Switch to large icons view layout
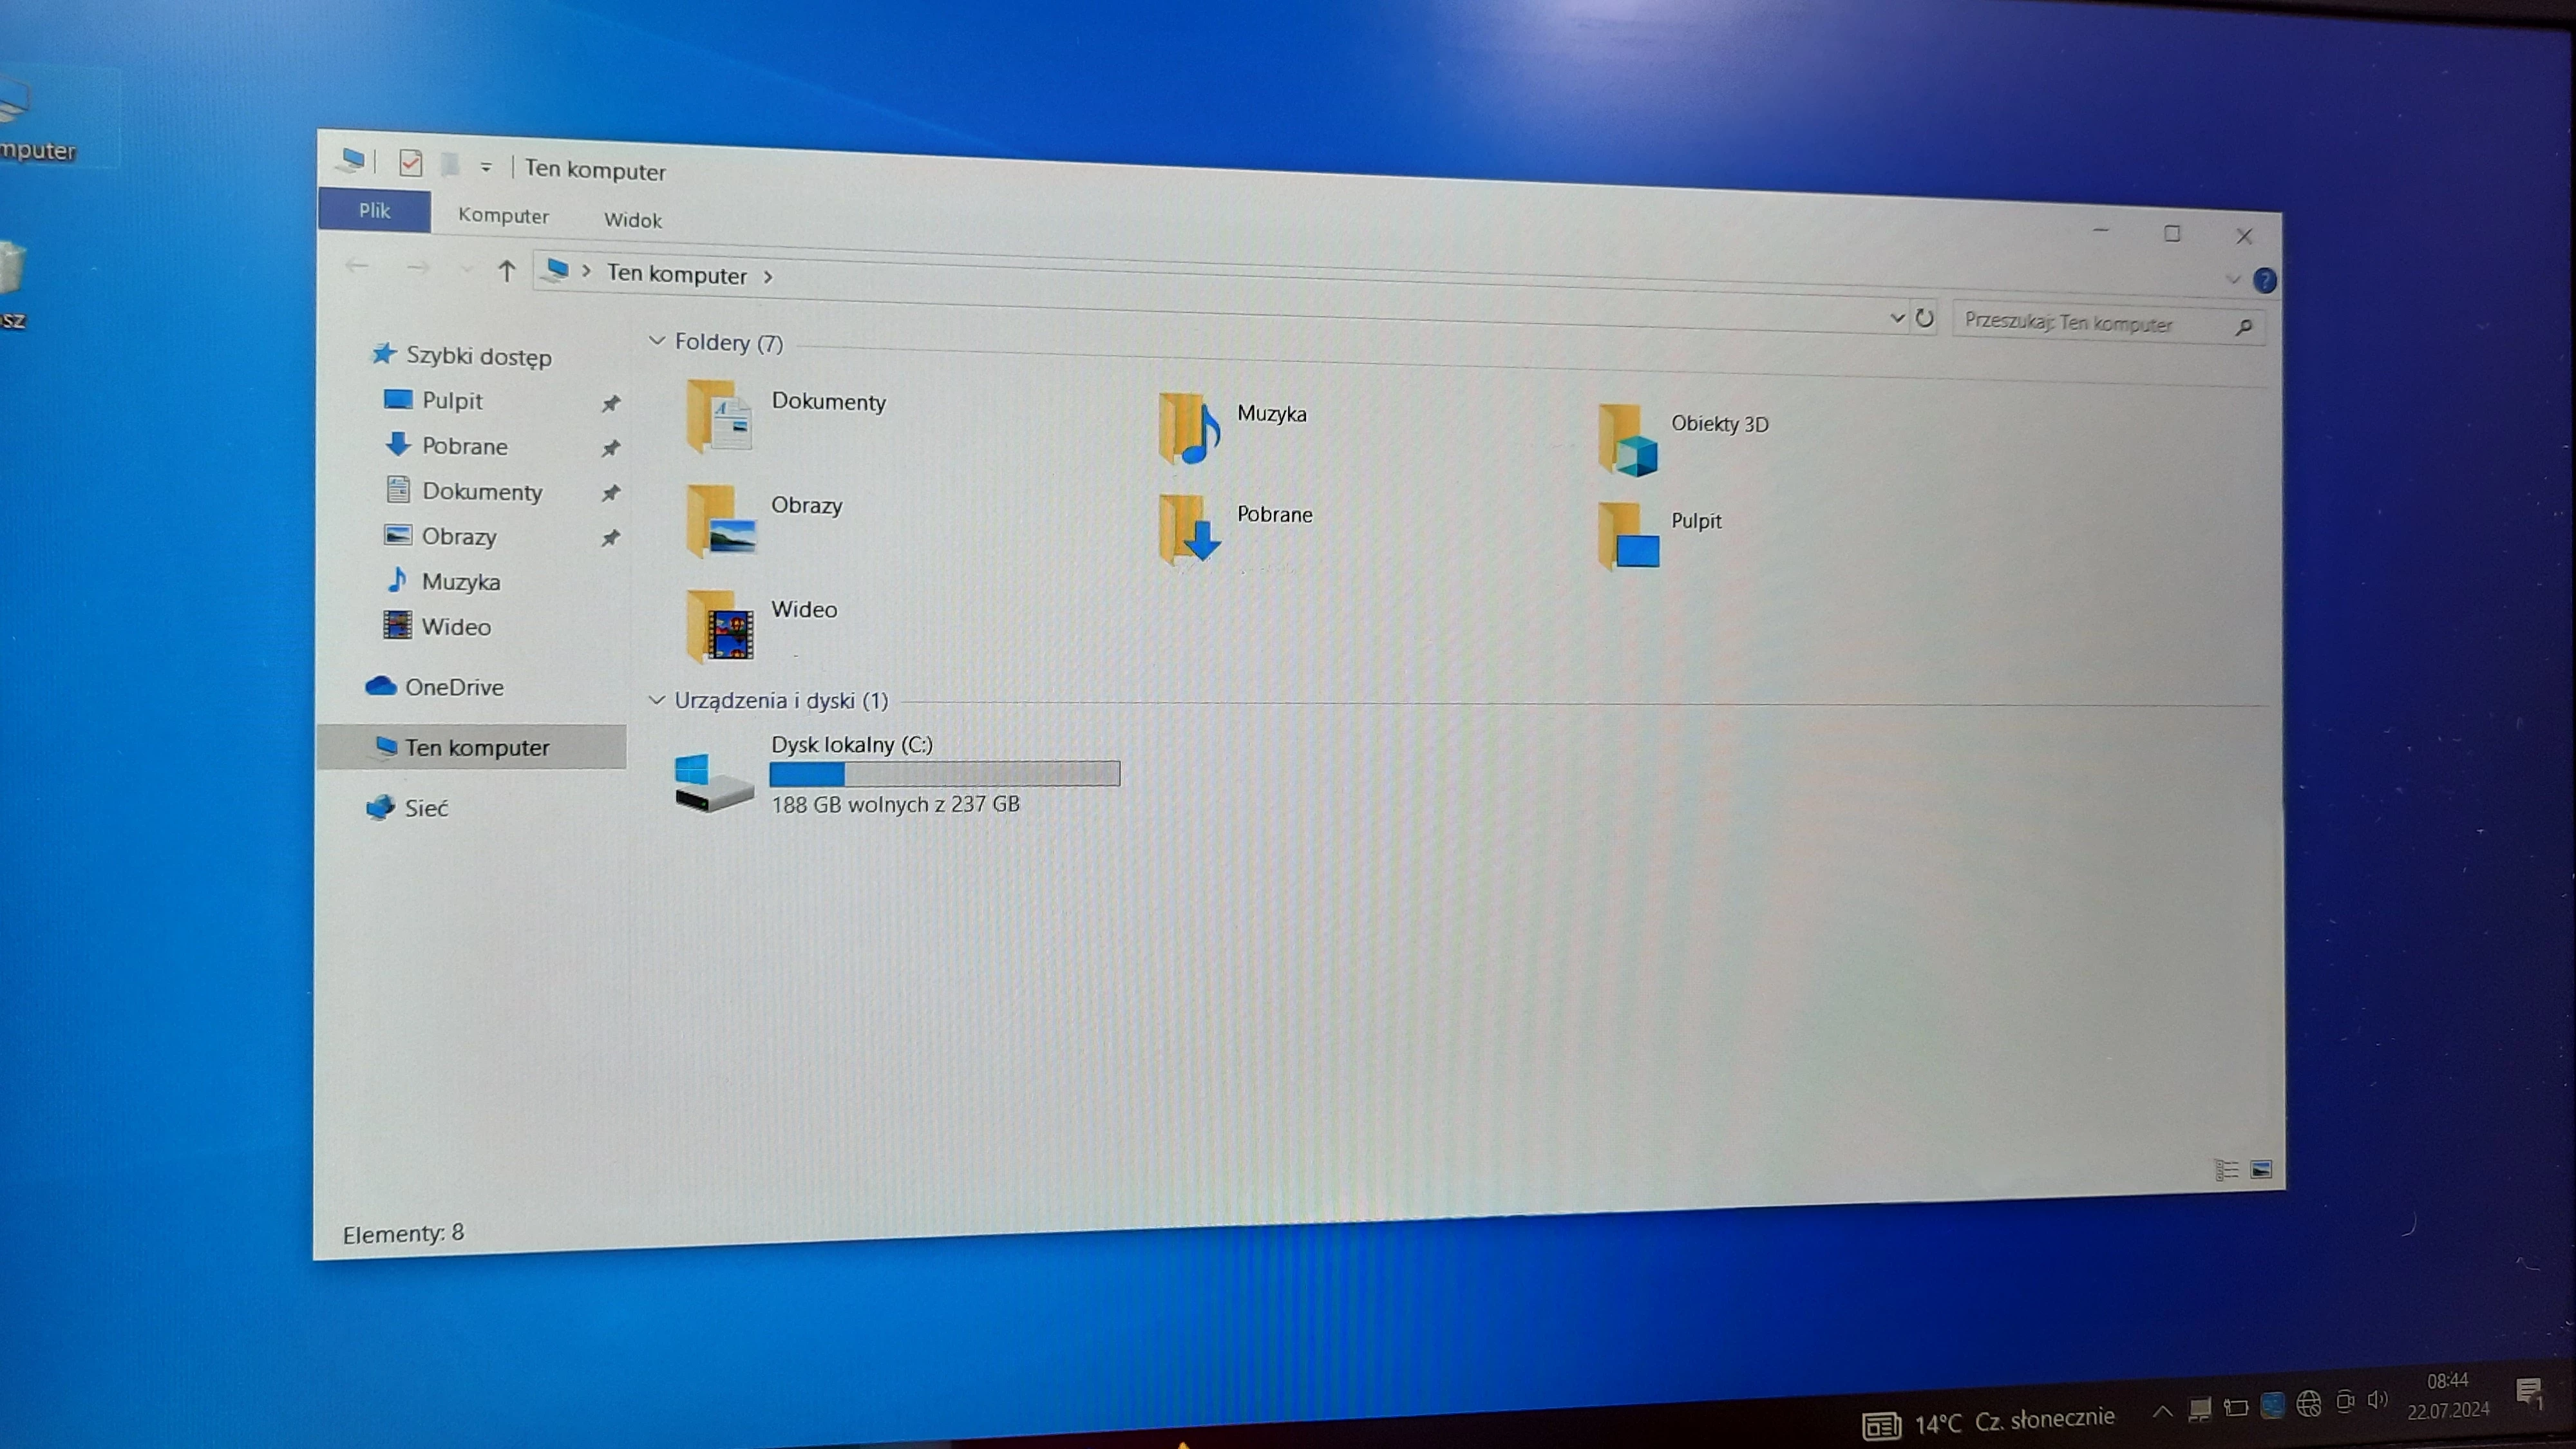This screenshot has width=2576, height=1449. [2261, 1170]
